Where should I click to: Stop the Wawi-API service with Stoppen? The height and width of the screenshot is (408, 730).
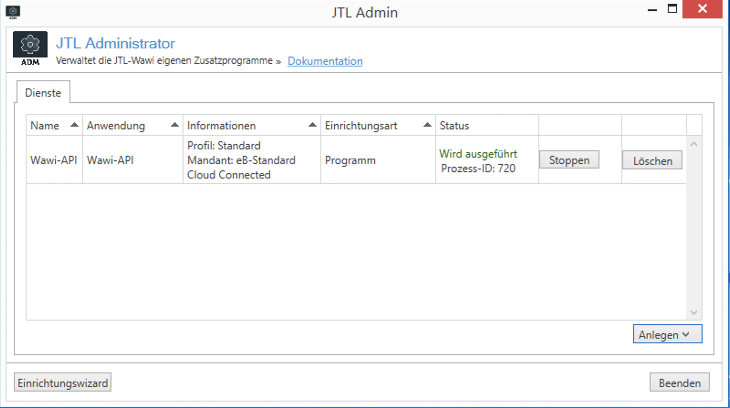pyautogui.click(x=569, y=160)
